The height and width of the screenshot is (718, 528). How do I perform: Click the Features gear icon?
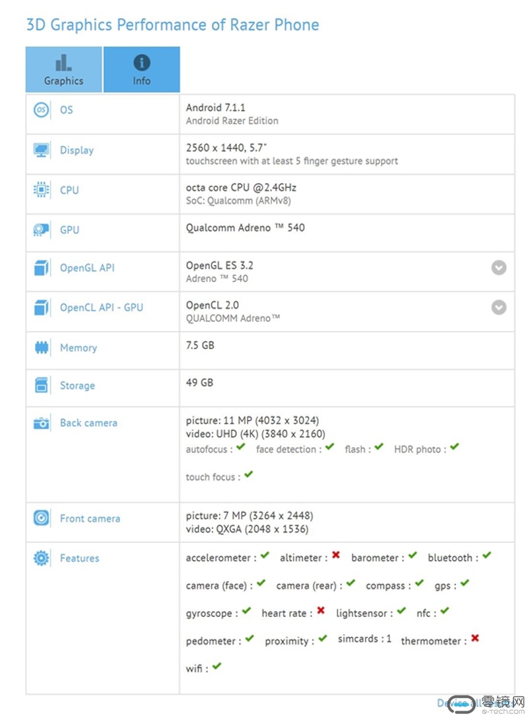[x=41, y=558]
